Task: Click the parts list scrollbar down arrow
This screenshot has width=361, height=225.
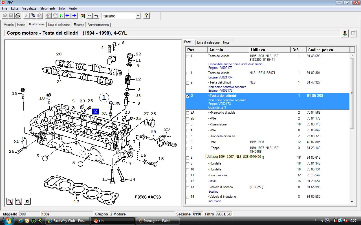Action: (352, 202)
